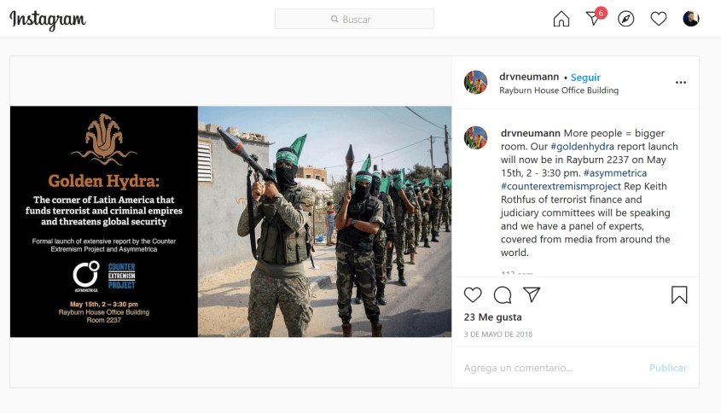Viewport: 721px width, 413px height.
Task: Open the comment speech bubble icon
Action: coord(502,294)
